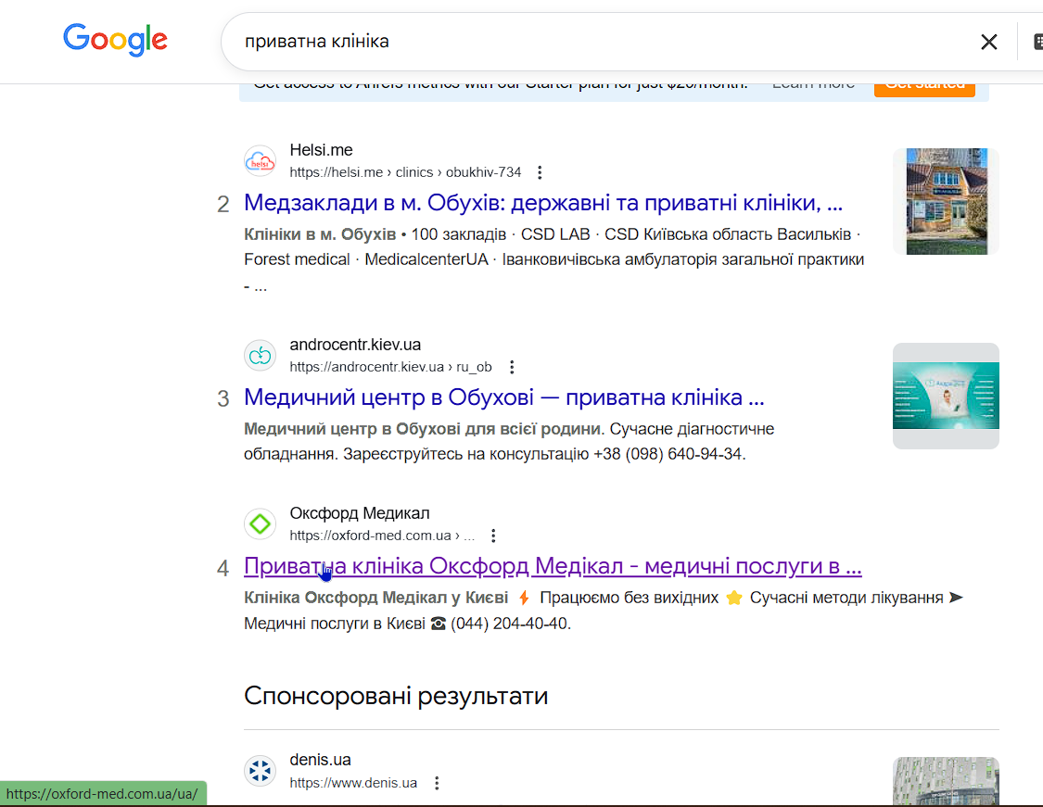Open the Оксфорд Медикал result options menu
This screenshot has height=807, width=1043.
493,536
